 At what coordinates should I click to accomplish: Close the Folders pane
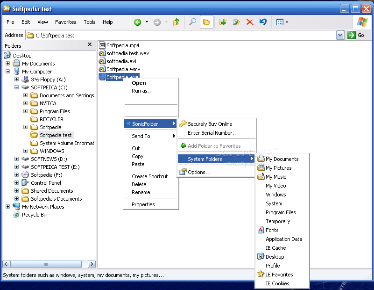(90, 44)
